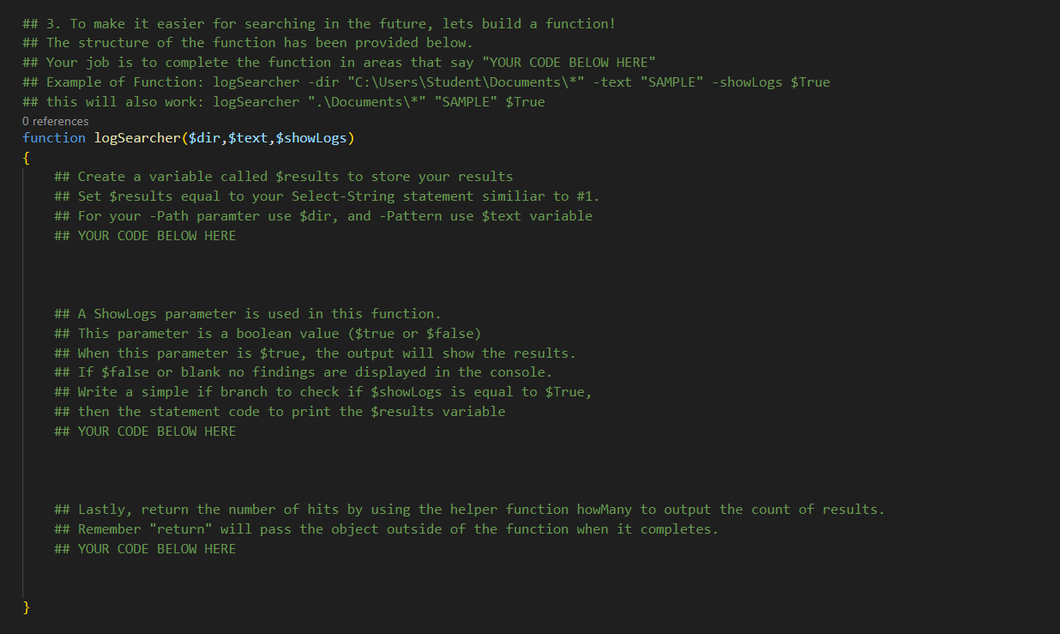Click the "This parameter is a boolean value" comment
Viewport: 1060px width, 634px height.
[268, 333]
